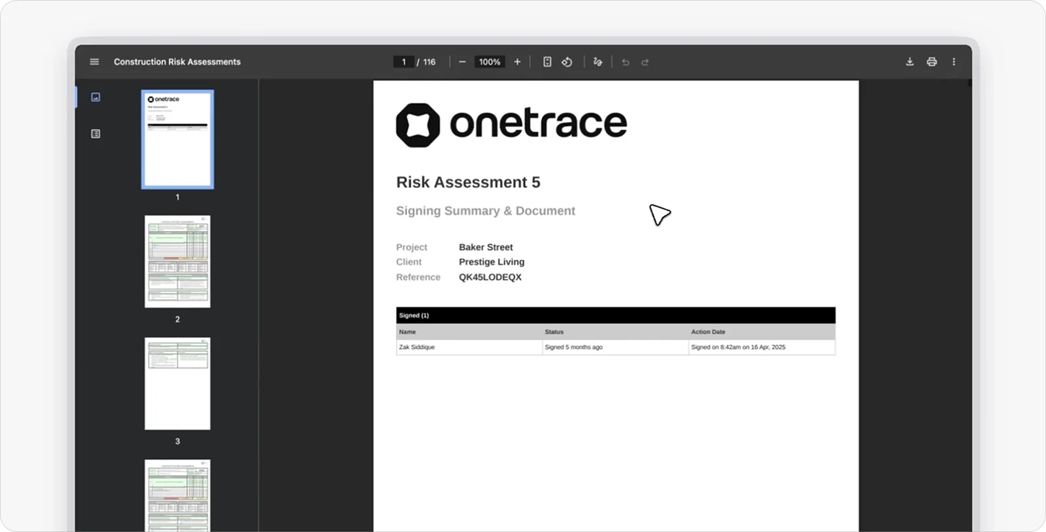Select the fourth page thumbnail

click(177, 495)
